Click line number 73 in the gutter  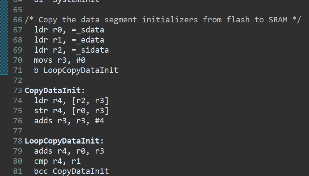click(x=18, y=91)
